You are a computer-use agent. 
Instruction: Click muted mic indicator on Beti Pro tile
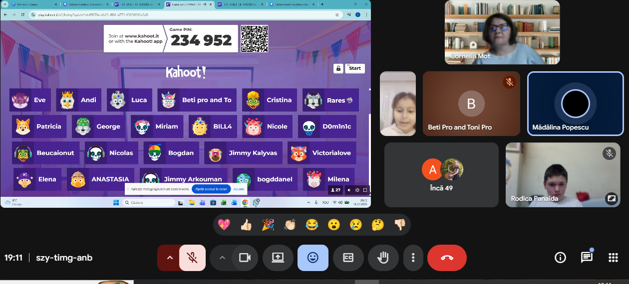tap(509, 82)
